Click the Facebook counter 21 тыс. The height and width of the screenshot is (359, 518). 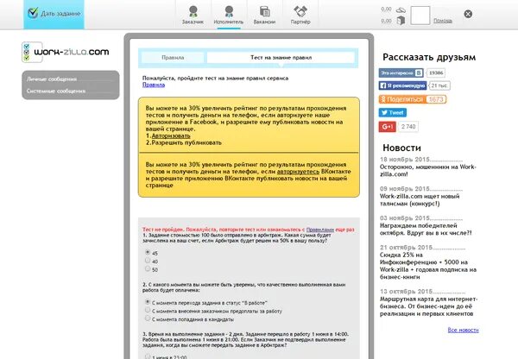(439, 86)
